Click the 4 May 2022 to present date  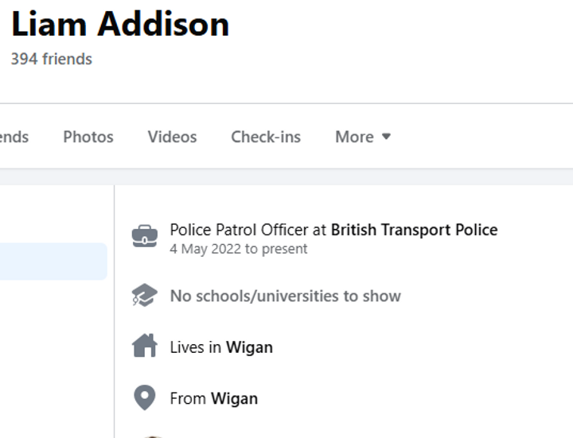pos(238,249)
